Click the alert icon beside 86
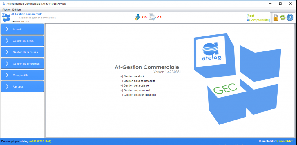Viewport: 297px width, 145px height. pos(137,17)
